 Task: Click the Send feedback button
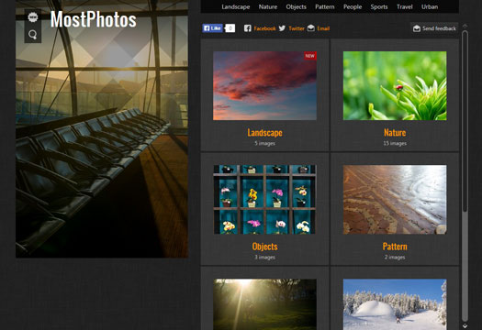434,28
